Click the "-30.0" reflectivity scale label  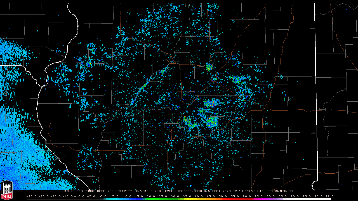[x=31, y=196]
